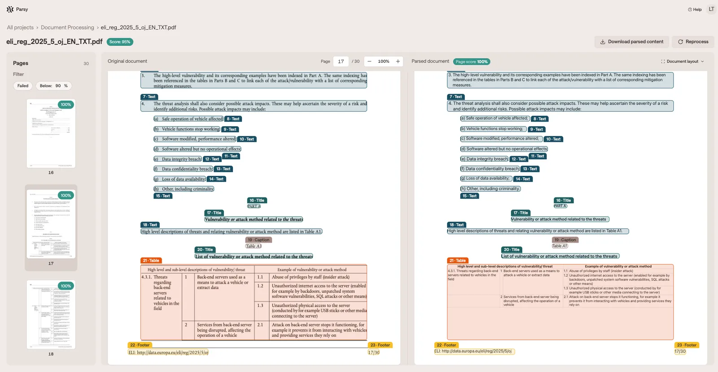Click the ELI footer link in original document
This screenshot has width=718, height=372.
pyautogui.click(x=168, y=353)
